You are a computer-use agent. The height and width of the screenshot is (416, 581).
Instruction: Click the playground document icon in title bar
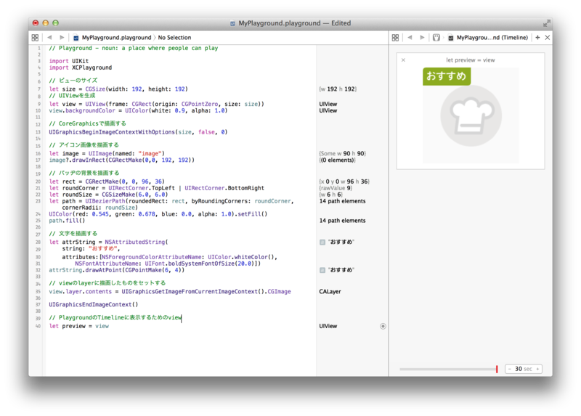coord(232,23)
